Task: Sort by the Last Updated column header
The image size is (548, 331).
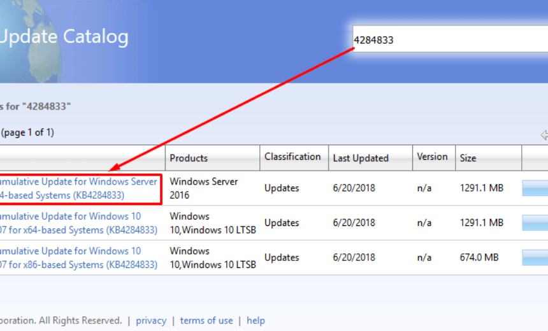Action: [361, 158]
